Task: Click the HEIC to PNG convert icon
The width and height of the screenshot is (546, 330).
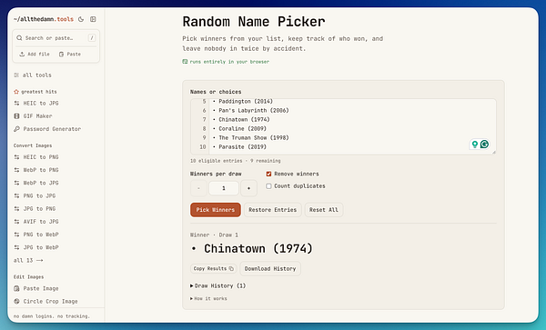Action: (x=16, y=157)
